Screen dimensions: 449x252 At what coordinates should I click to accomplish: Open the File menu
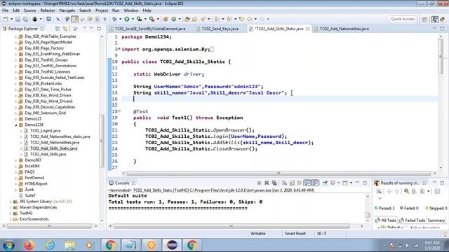pos(5,10)
